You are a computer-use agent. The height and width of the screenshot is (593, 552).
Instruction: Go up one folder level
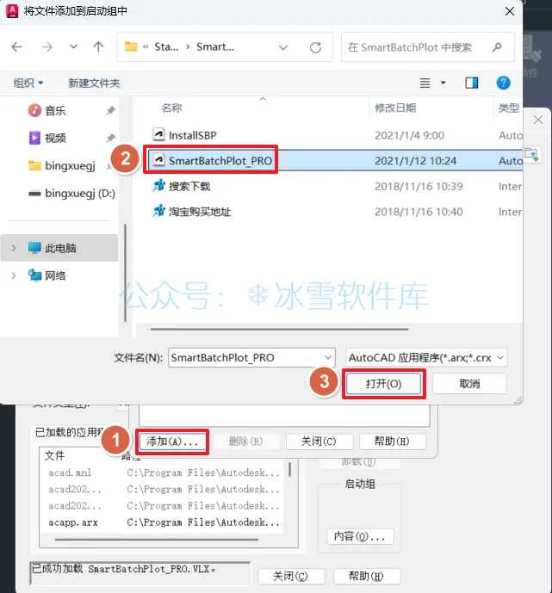pos(98,46)
